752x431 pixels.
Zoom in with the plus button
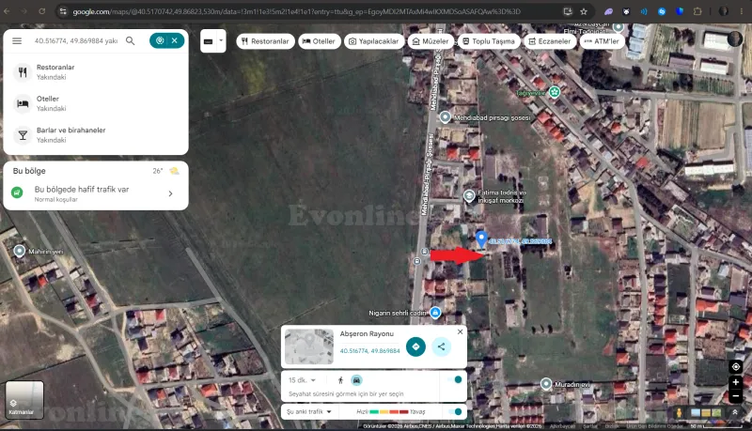pos(736,382)
